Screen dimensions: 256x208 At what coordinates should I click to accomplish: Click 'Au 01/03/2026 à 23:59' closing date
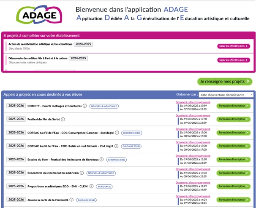[193, 163]
